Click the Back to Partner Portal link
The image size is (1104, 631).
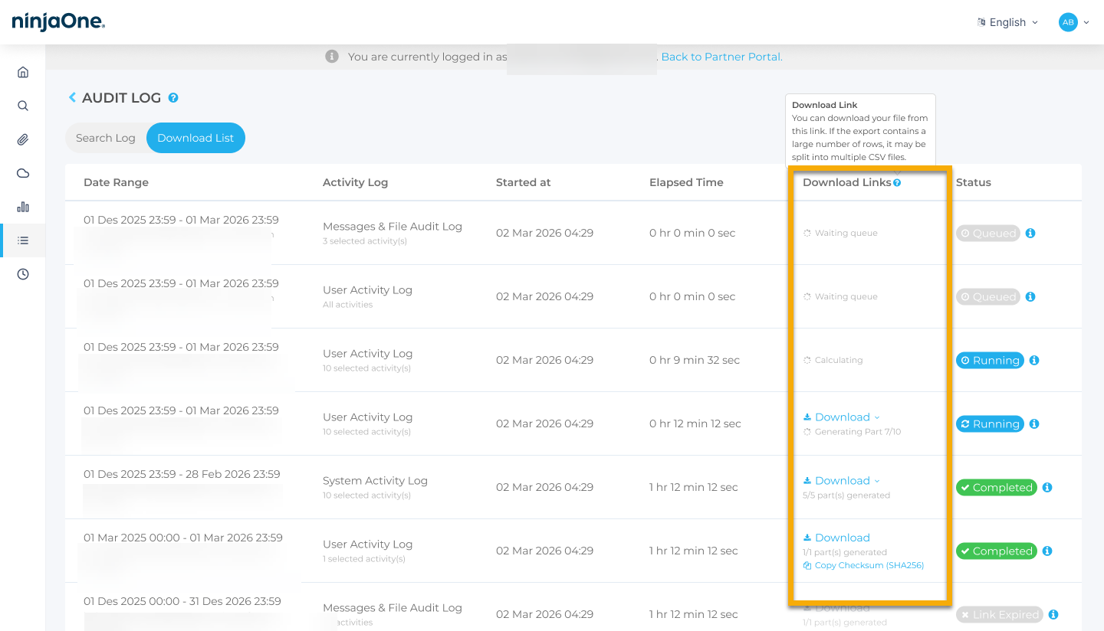coord(721,57)
